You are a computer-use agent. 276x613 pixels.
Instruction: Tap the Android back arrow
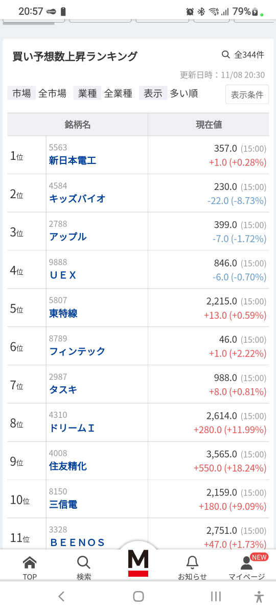tap(61, 596)
